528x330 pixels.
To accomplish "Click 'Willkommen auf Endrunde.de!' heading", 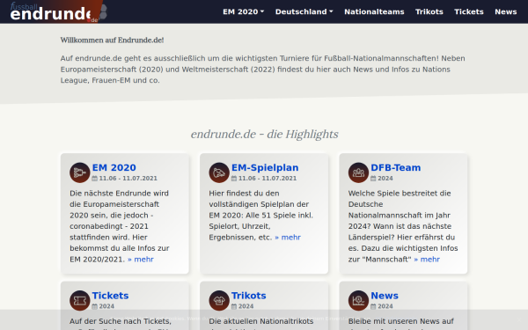I will tap(112, 40).
